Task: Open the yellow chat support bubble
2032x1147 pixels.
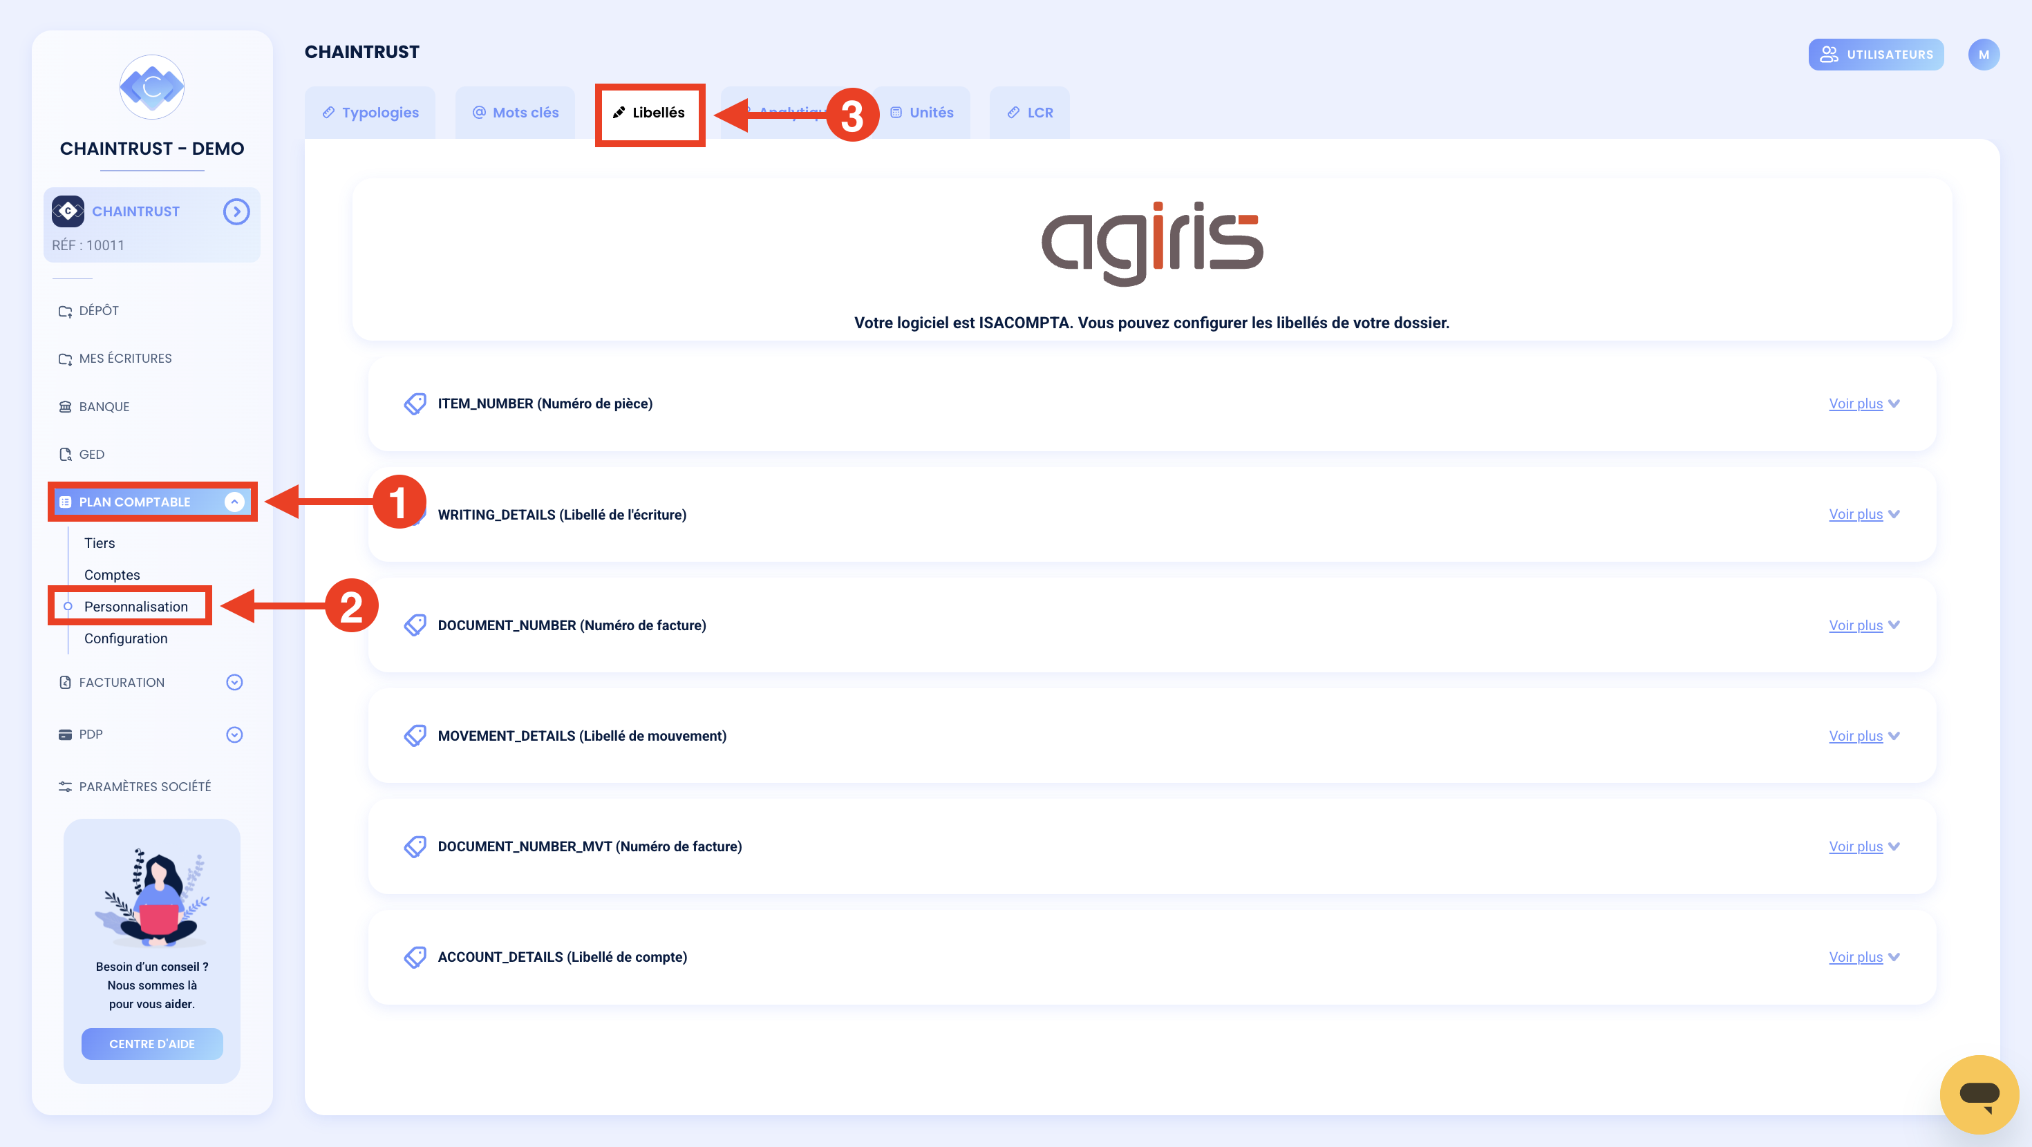Action: [1978, 1094]
